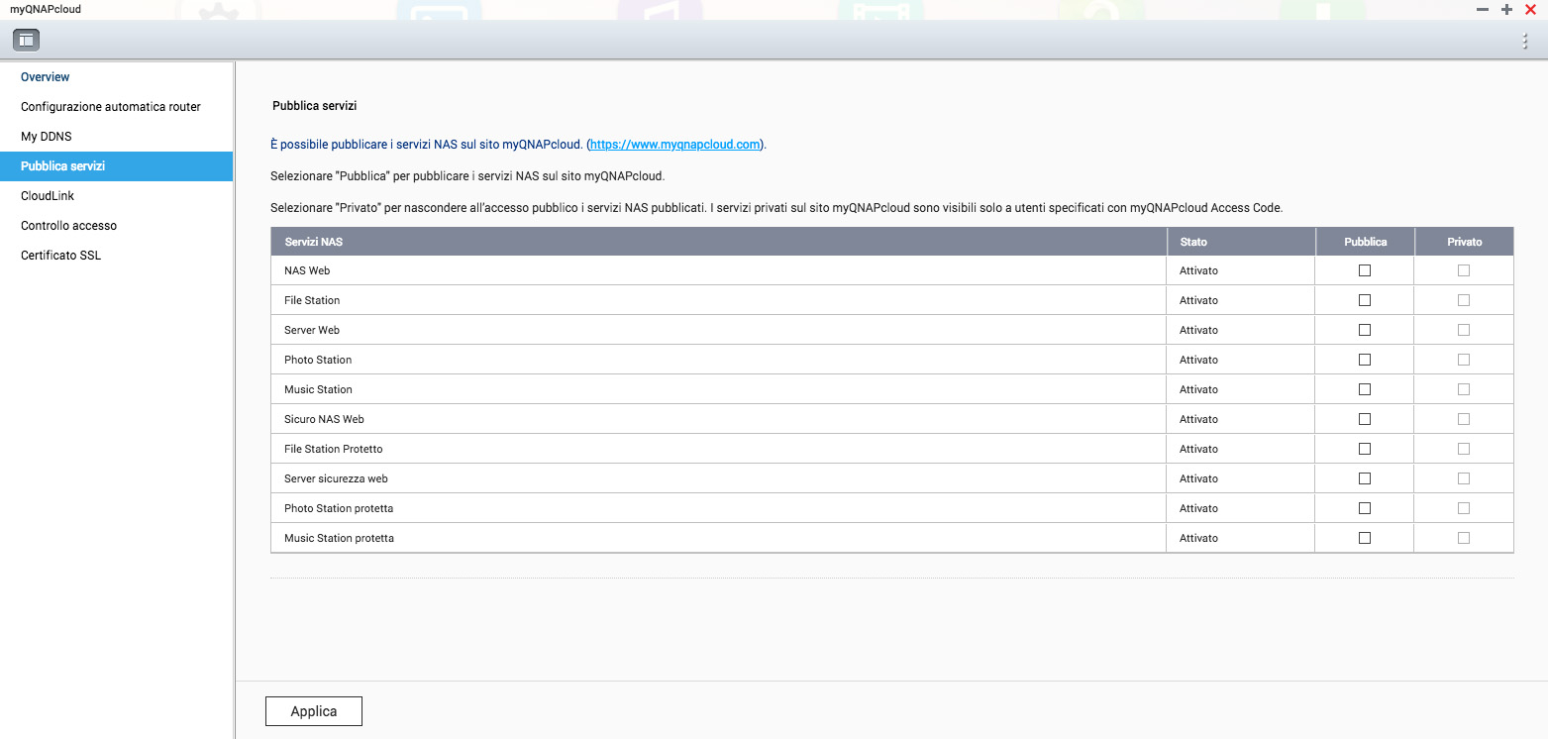Screen dimensions: 1548x739
Task: Select Privato checkbox for Server Web
Action: [1464, 330]
